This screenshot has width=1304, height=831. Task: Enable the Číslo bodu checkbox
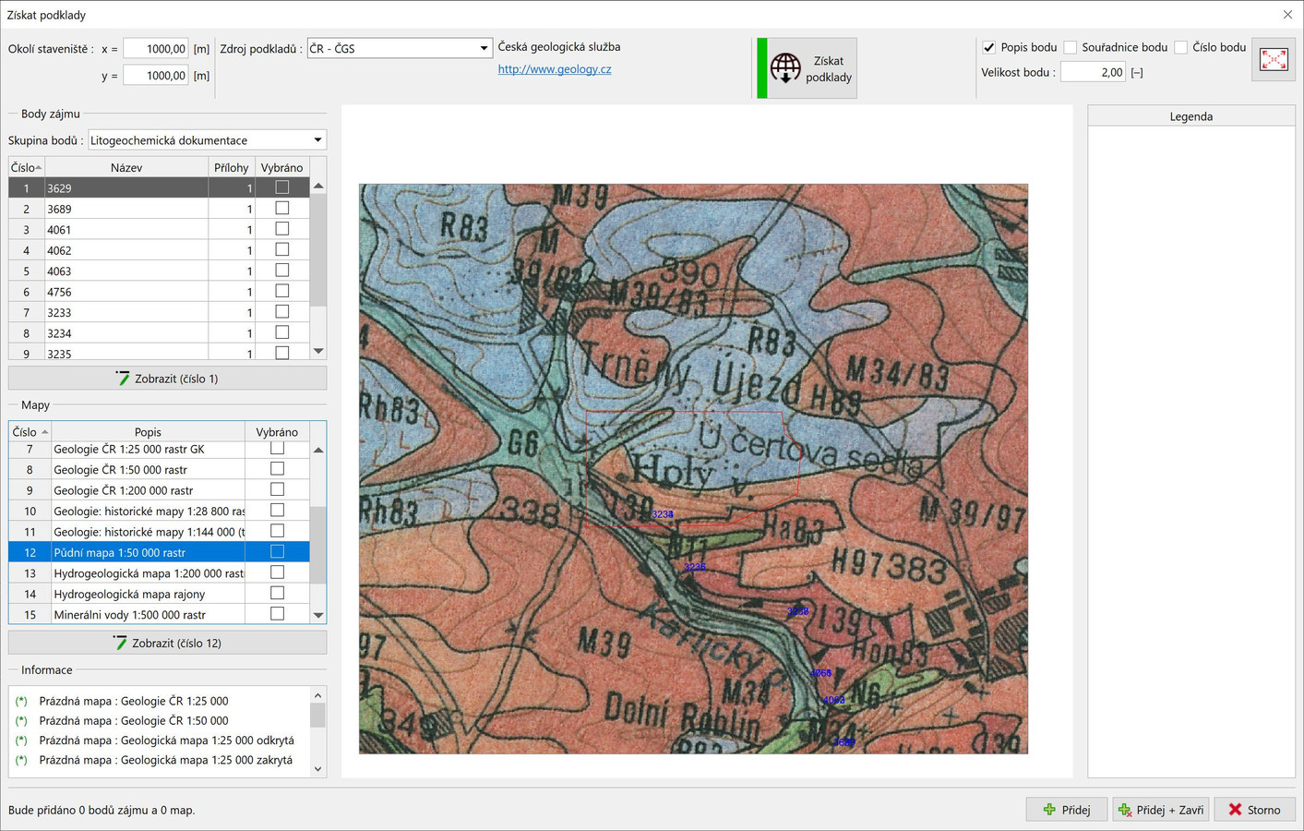[x=1181, y=47]
